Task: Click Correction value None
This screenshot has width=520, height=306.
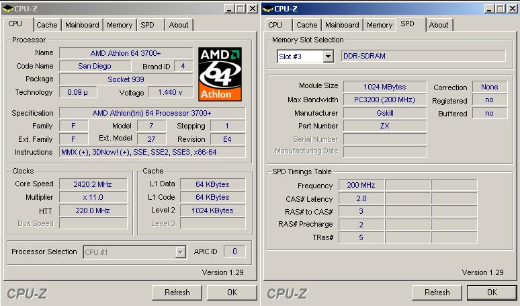Action: click(490, 87)
